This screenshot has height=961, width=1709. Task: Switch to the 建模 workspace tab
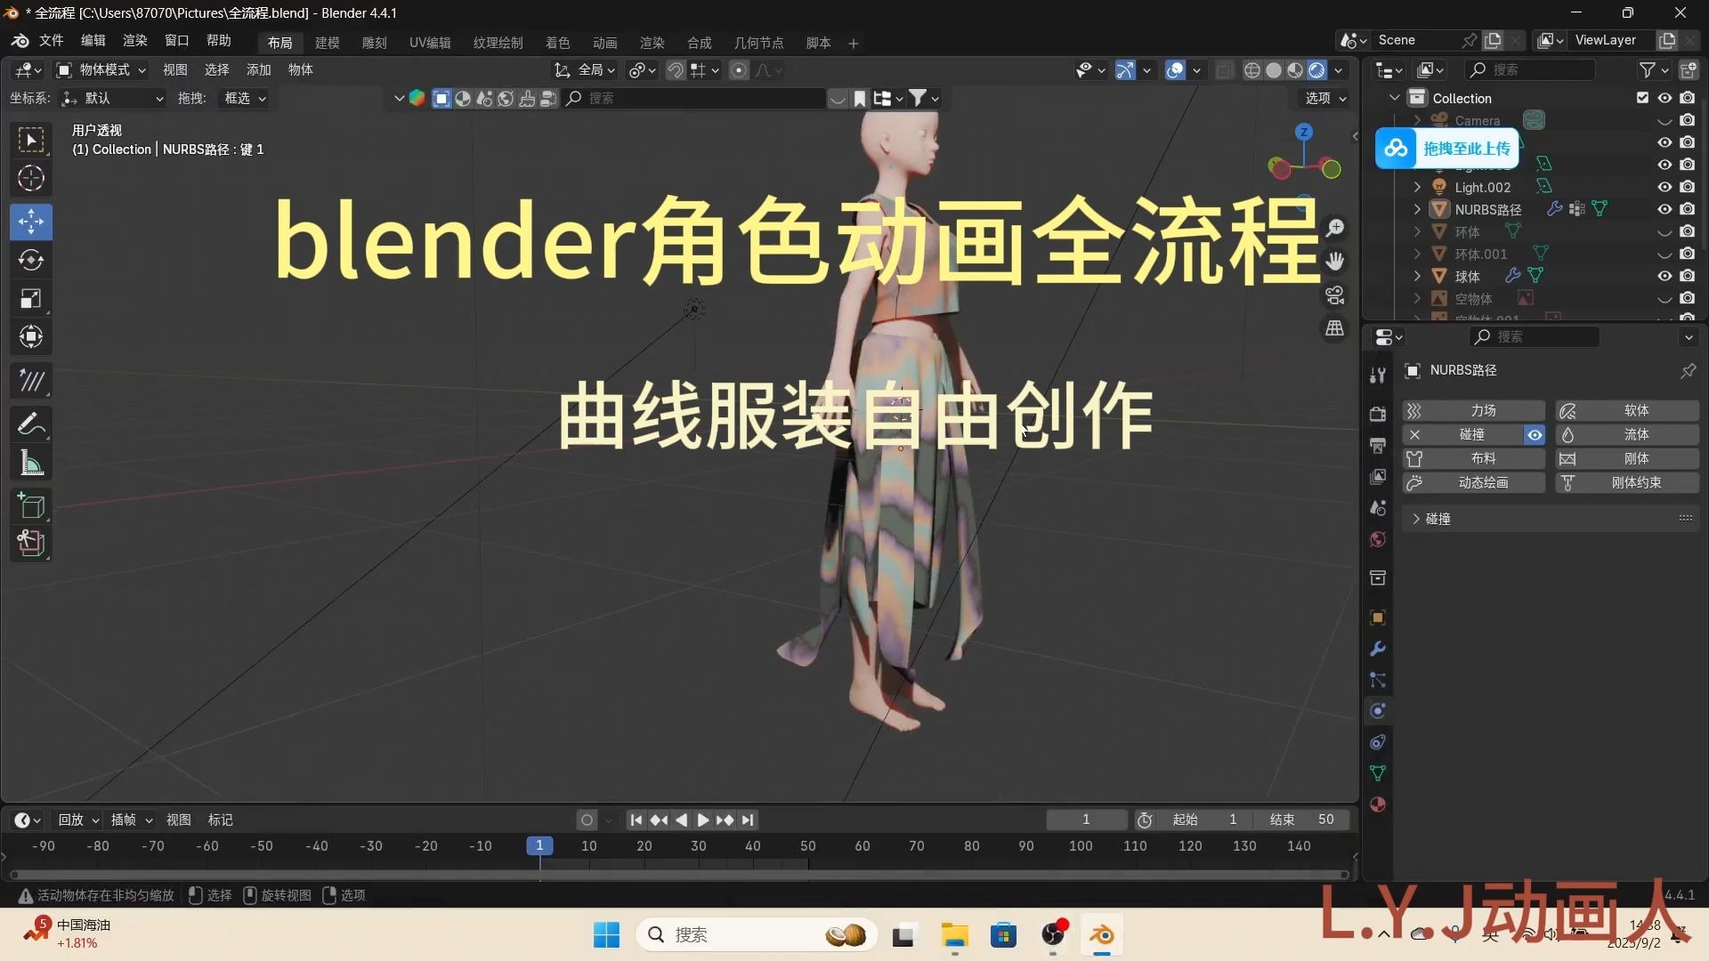[x=327, y=43]
